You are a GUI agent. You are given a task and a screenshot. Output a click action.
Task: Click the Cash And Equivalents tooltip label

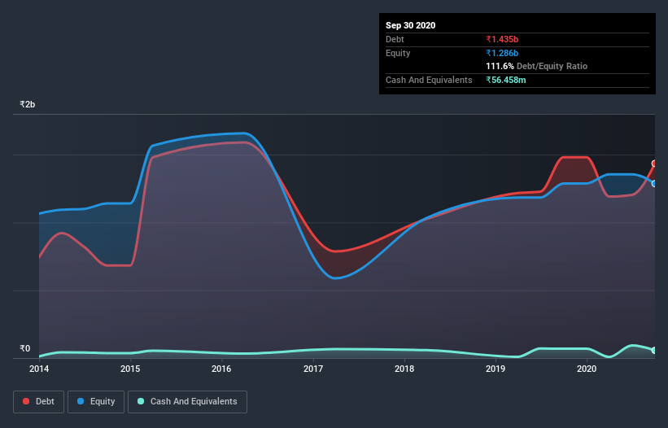coord(429,80)
